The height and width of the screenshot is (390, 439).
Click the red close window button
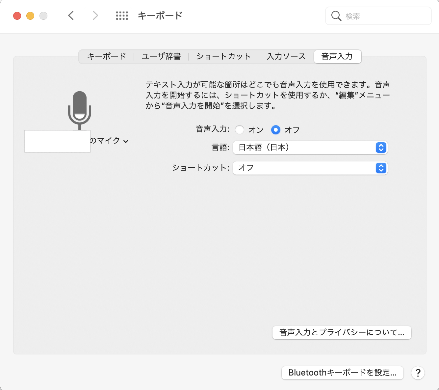[17, 15]
